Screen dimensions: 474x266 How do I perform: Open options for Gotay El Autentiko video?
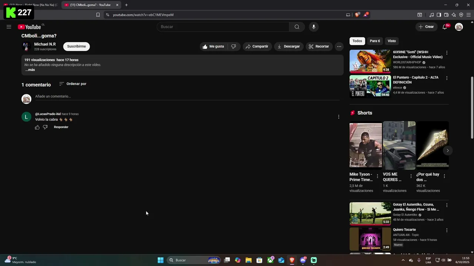click(x=447, y=205)
